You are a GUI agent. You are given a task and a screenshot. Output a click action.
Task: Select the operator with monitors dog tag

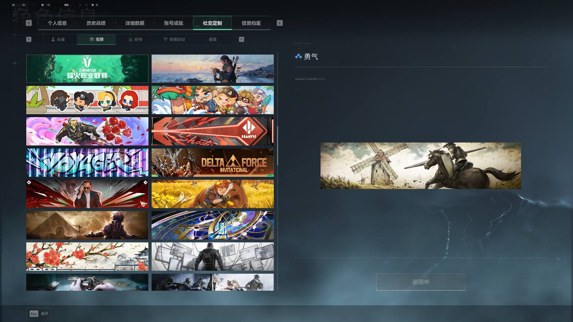212,256
